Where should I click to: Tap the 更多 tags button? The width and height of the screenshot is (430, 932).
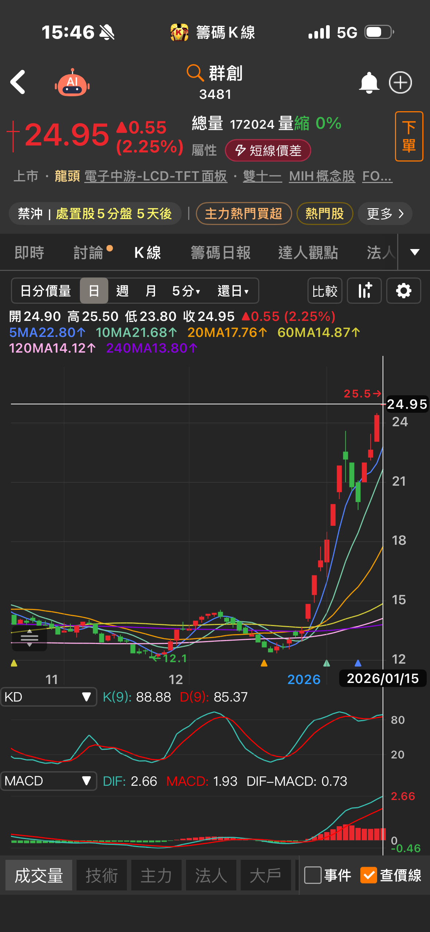[385, 214]
